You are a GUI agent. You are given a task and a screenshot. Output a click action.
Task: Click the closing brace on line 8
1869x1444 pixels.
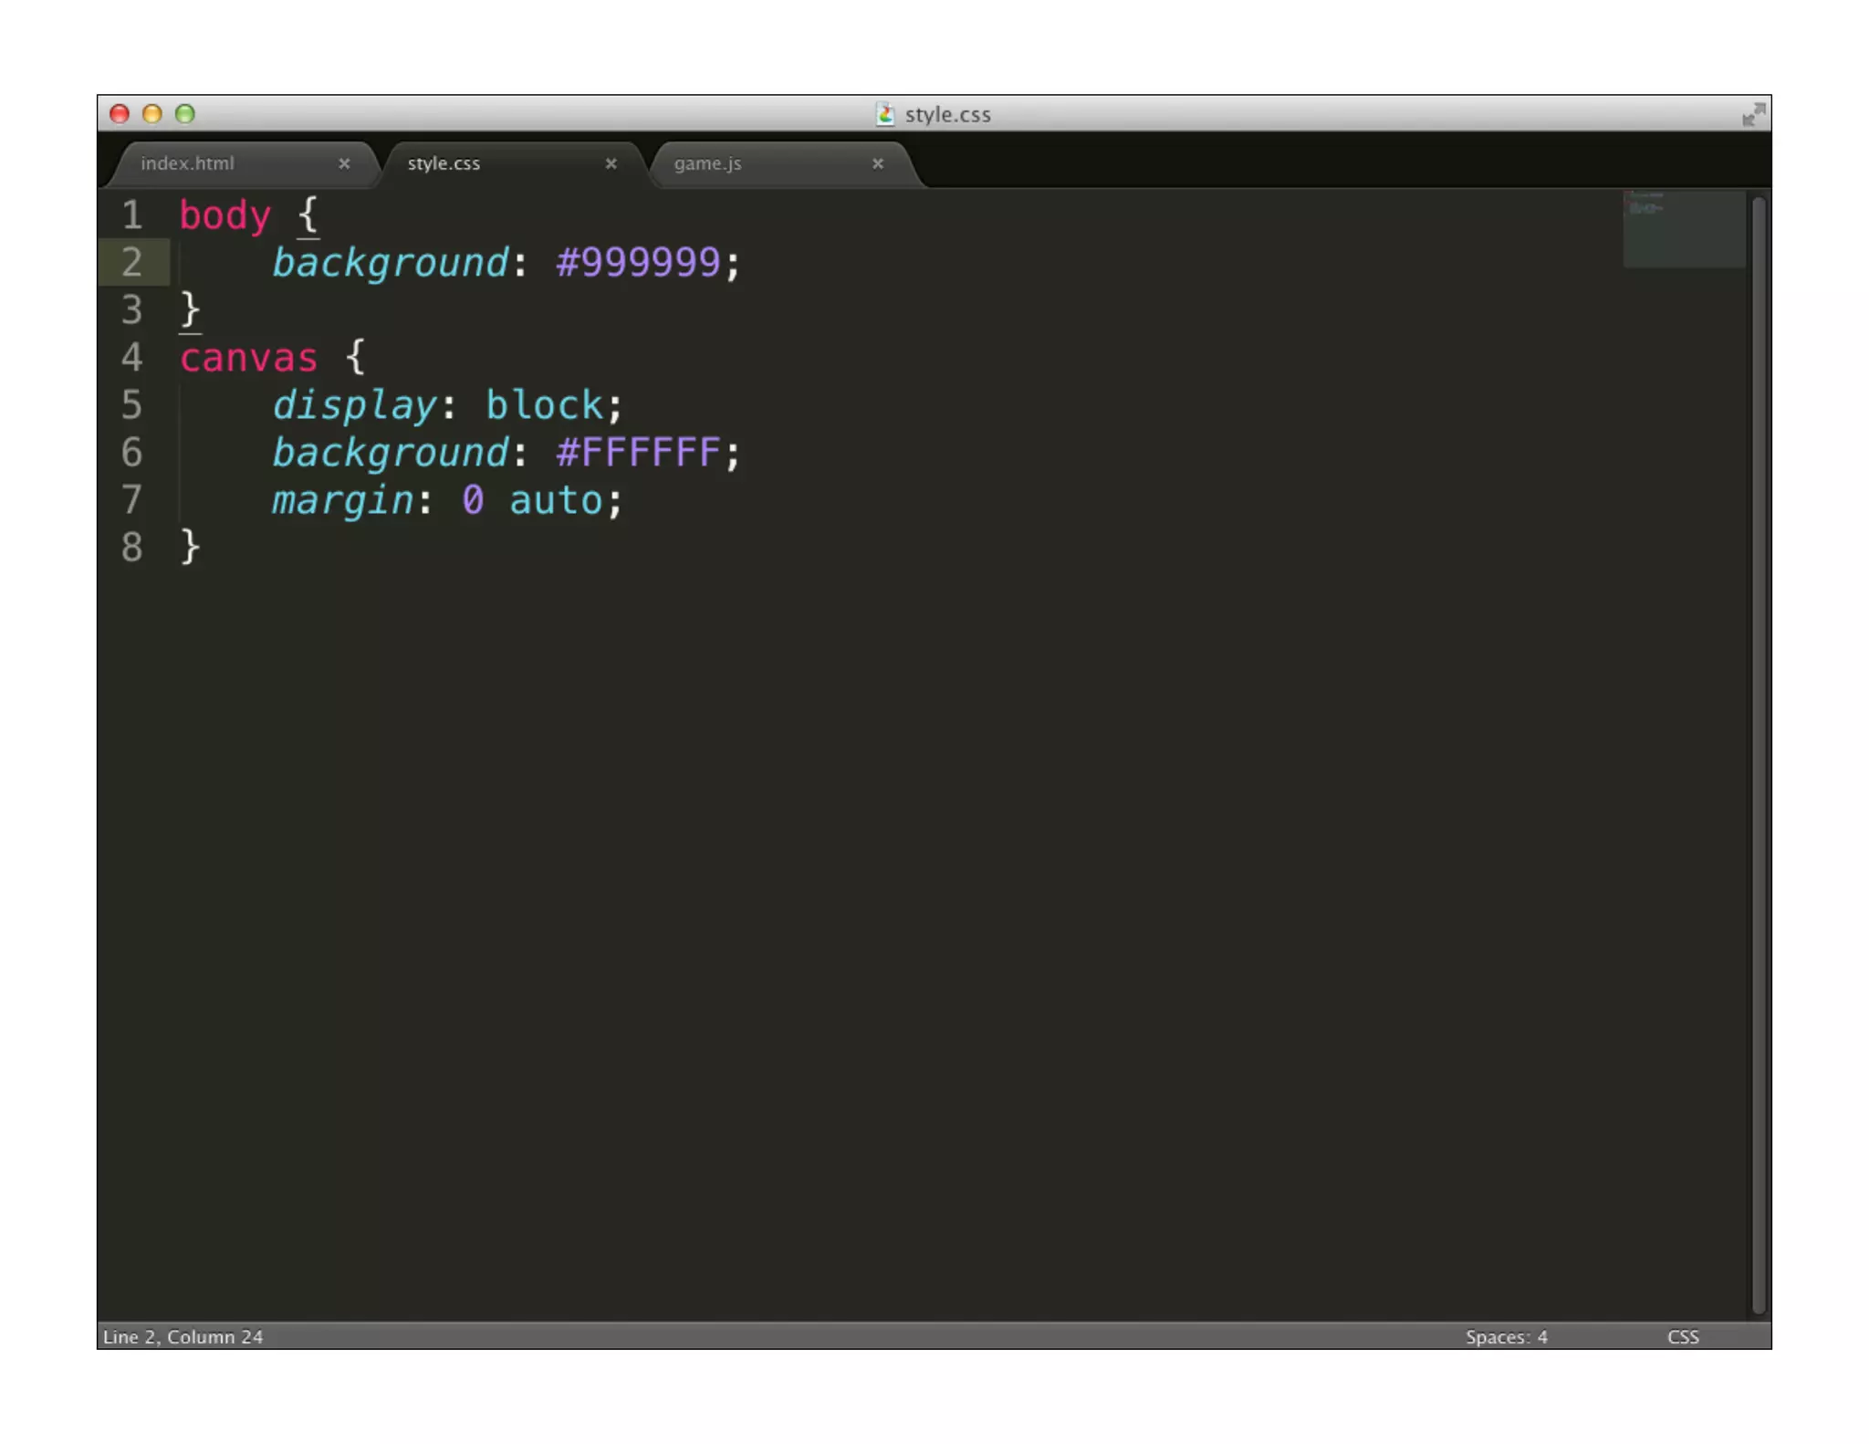pyautogui.click(x=190, y=548)
